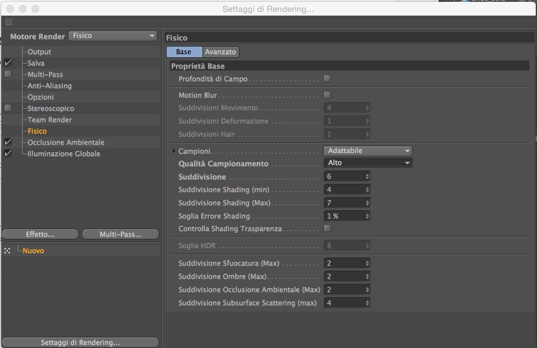Click the Effetto... button

click(40, 234)
